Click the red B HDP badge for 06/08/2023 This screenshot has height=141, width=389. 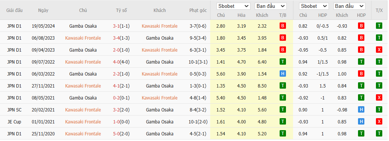361,38
